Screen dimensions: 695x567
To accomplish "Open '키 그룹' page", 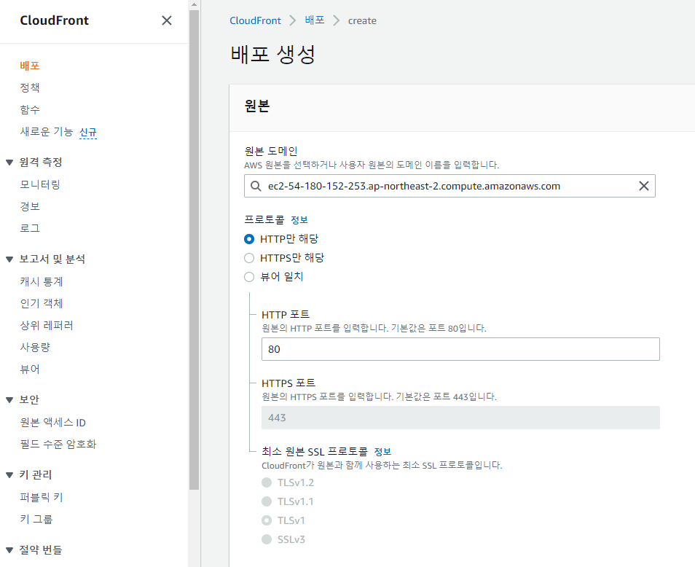I will pyautogui.click(x=36, y=519).
